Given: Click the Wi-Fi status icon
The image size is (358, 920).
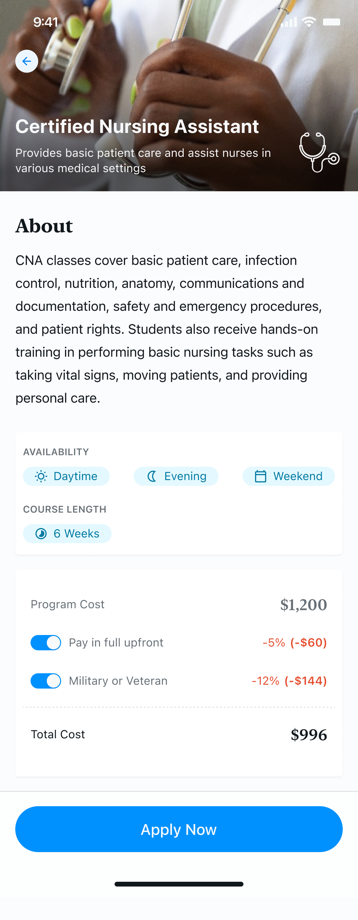Looking at the screenshot, I should click(309, 22).
